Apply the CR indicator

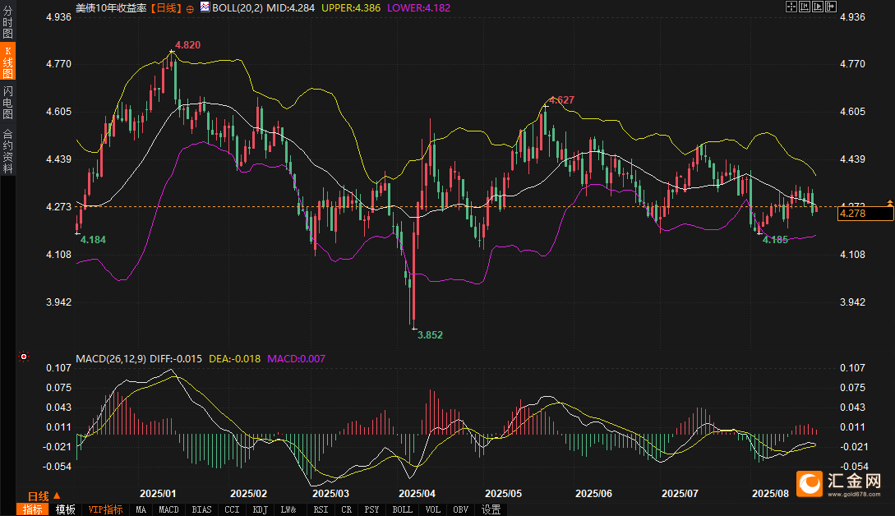click(347, 509)
